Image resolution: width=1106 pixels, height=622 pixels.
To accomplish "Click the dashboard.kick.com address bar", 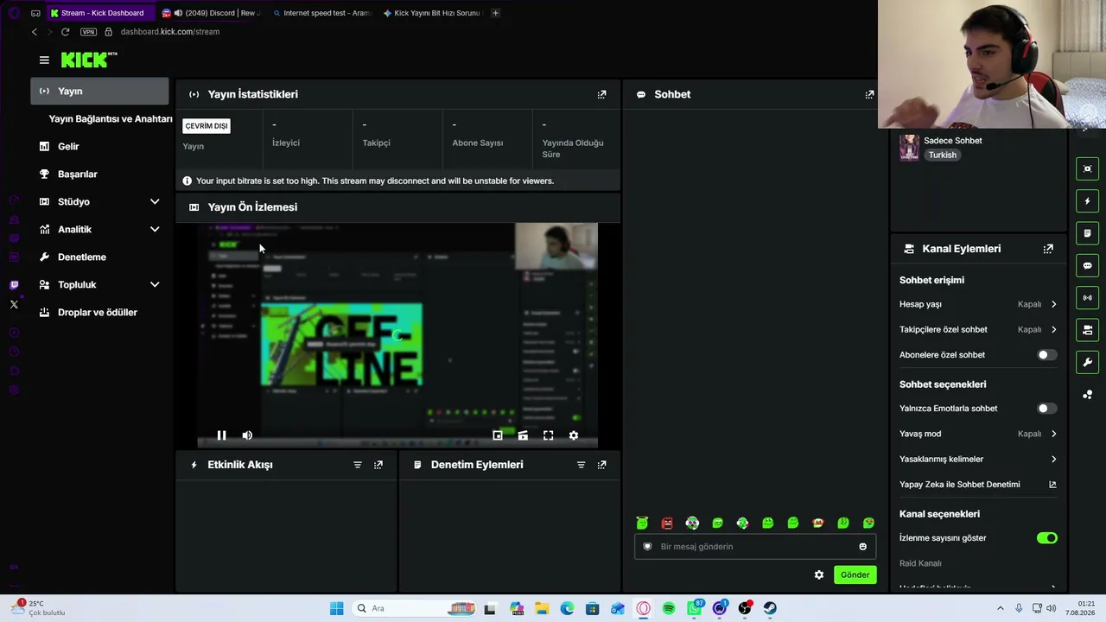I will pyautogui.click(x=170, y=32).
